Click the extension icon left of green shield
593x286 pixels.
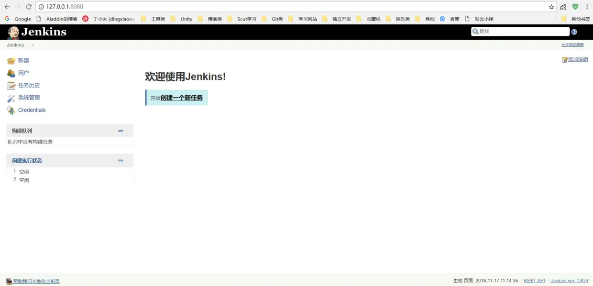tap(563, 7)
